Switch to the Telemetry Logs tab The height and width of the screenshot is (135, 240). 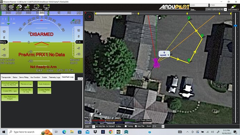pyautogui.click(x=55, y=77)
